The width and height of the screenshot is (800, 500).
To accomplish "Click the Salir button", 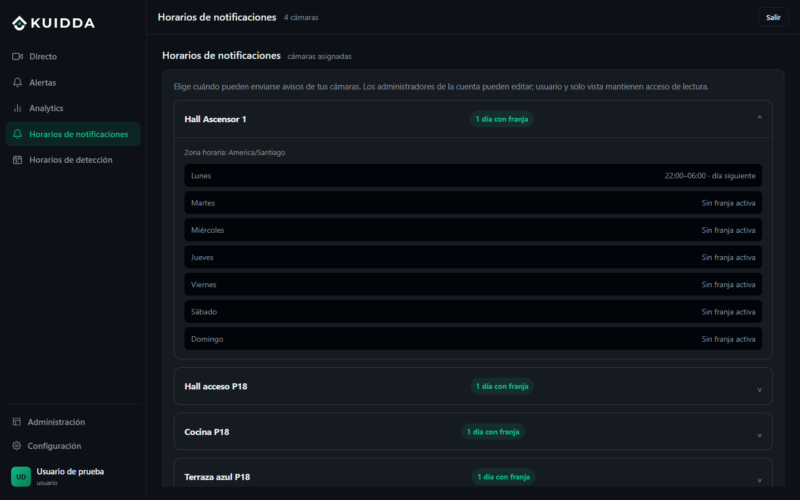I will point(773,17).
